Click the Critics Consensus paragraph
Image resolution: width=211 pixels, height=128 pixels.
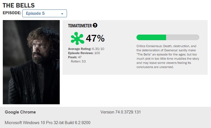[x=167, y=57]
